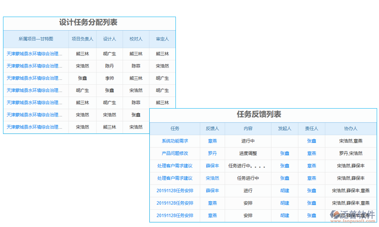Select feedback person 罗丹 for 产品问题修改
Viewport: 379px width, 227px height.
tap(212, 153)
